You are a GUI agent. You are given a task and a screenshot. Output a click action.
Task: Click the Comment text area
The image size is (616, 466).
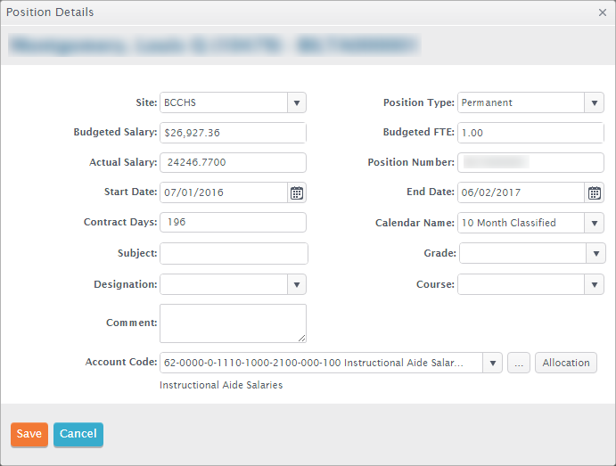tap(233, 323)
